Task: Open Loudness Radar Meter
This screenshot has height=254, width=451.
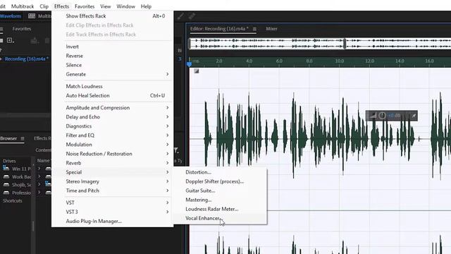Action: point(221,209)
